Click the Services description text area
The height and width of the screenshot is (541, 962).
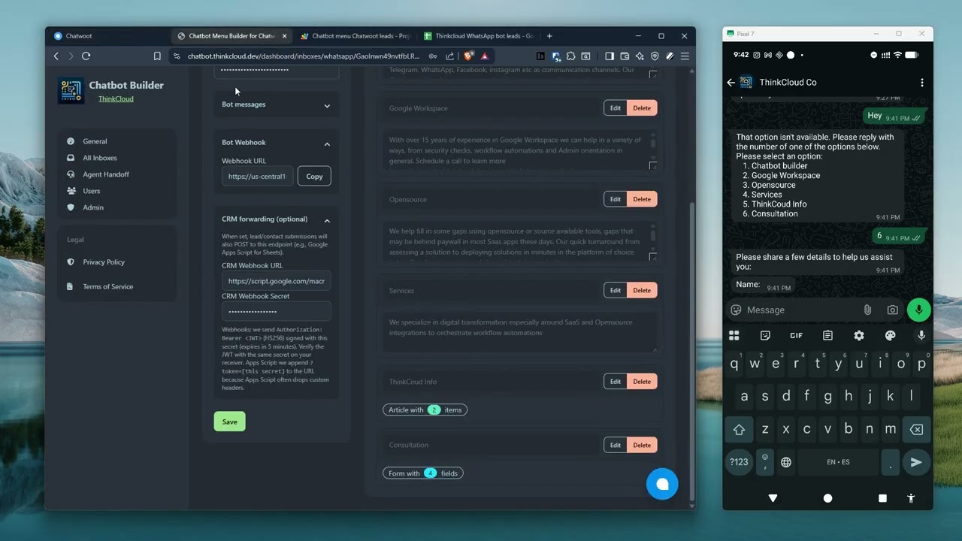point(519,331)
